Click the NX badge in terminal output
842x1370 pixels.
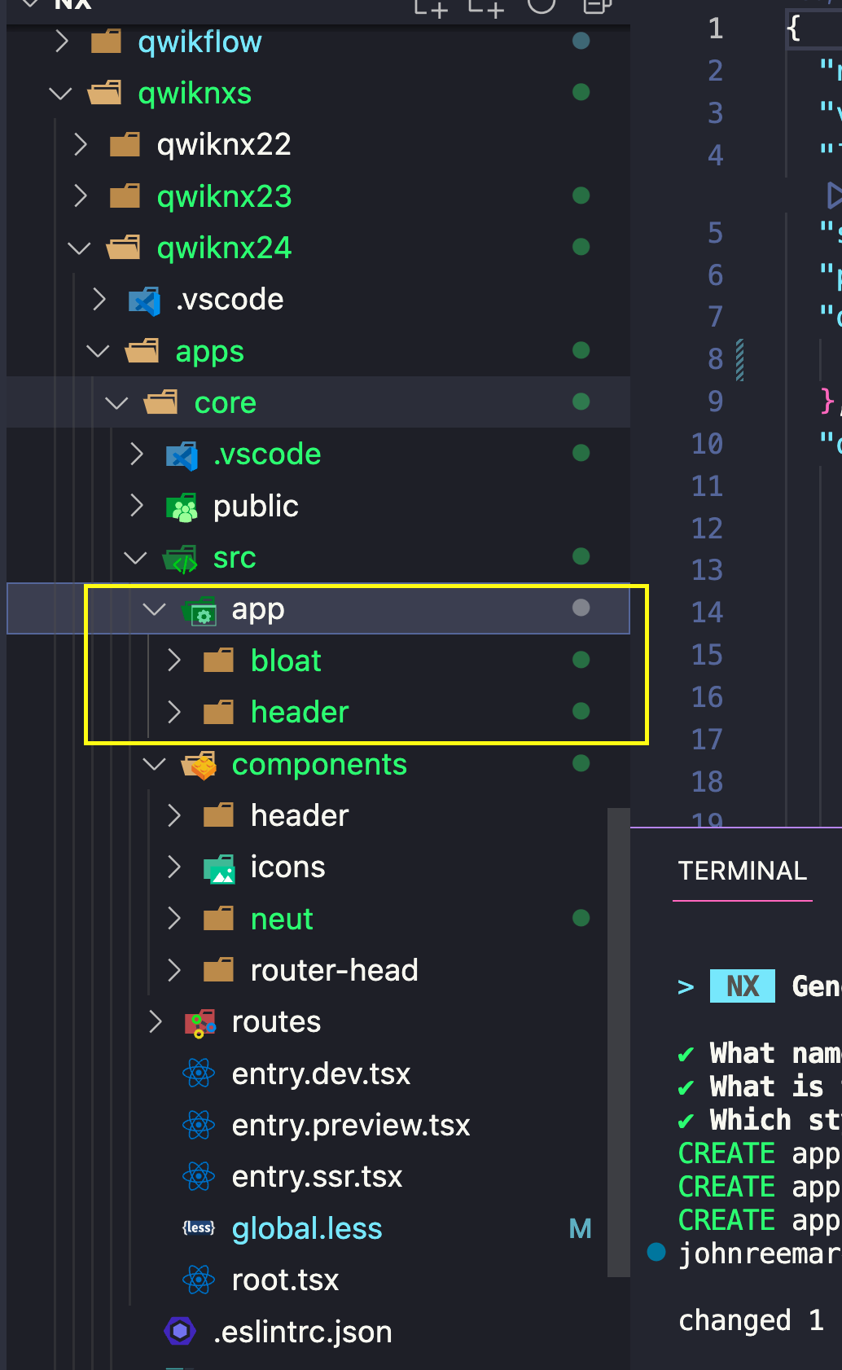pyautogui.click(x=742, y=986)
